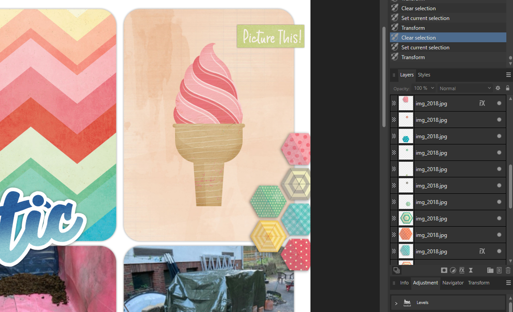
Task: Click the grip handle beside Info tab
Action: click(x=394, y=283)
